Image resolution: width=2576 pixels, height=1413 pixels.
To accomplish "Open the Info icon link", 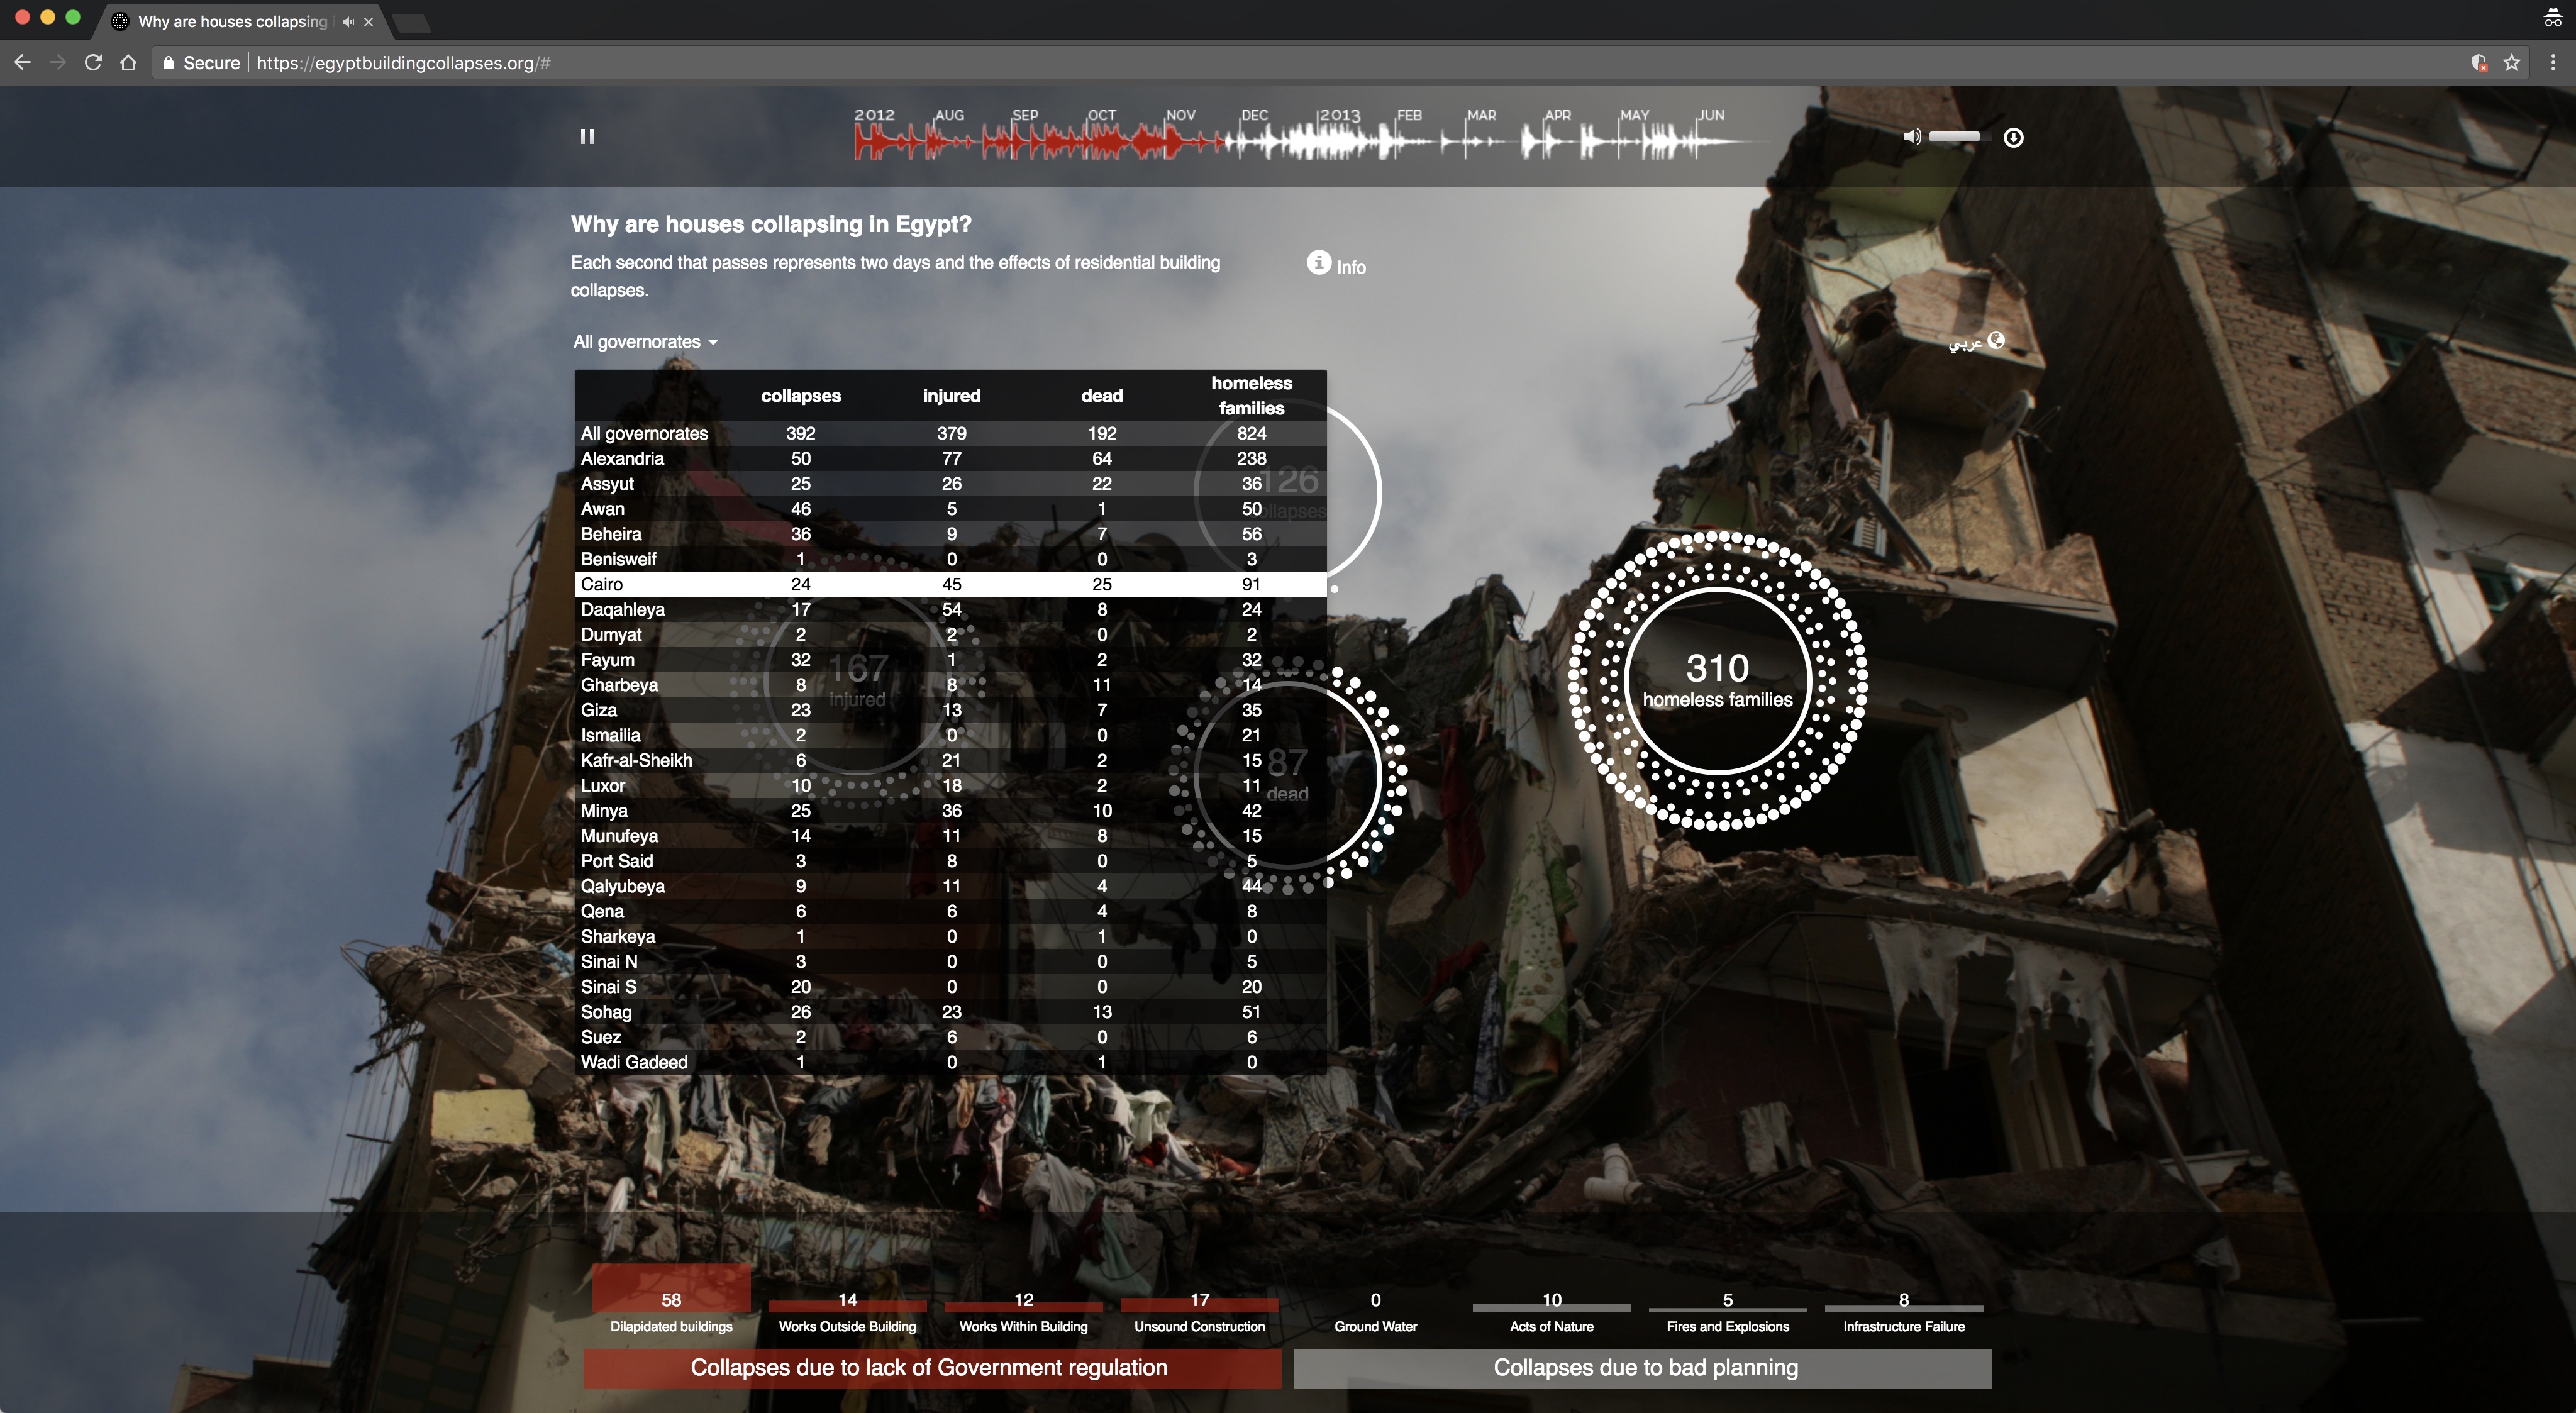I will (x=1336, y=264).
